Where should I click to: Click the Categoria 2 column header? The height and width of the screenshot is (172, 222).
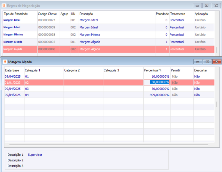(x=72, y=70)
